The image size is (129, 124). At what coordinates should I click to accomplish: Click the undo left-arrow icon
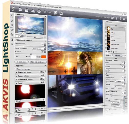[45, 12]
